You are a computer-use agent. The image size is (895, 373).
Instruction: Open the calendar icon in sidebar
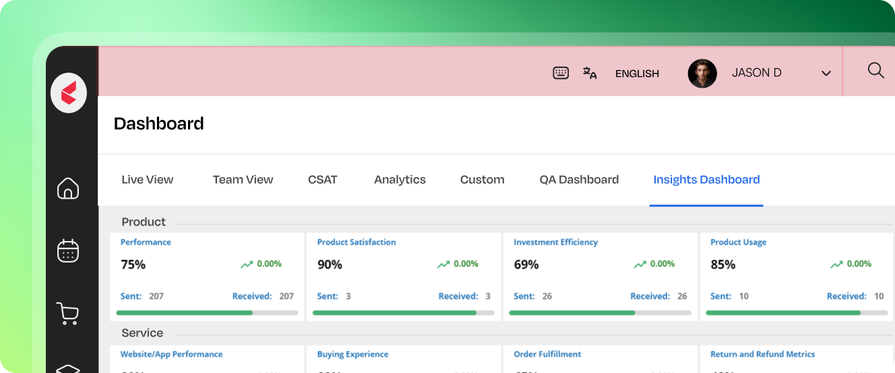point(68,250)
